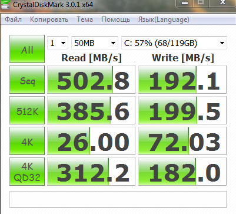Open the Копировать menu
The image size is (236, 214).
coord(49,19)
